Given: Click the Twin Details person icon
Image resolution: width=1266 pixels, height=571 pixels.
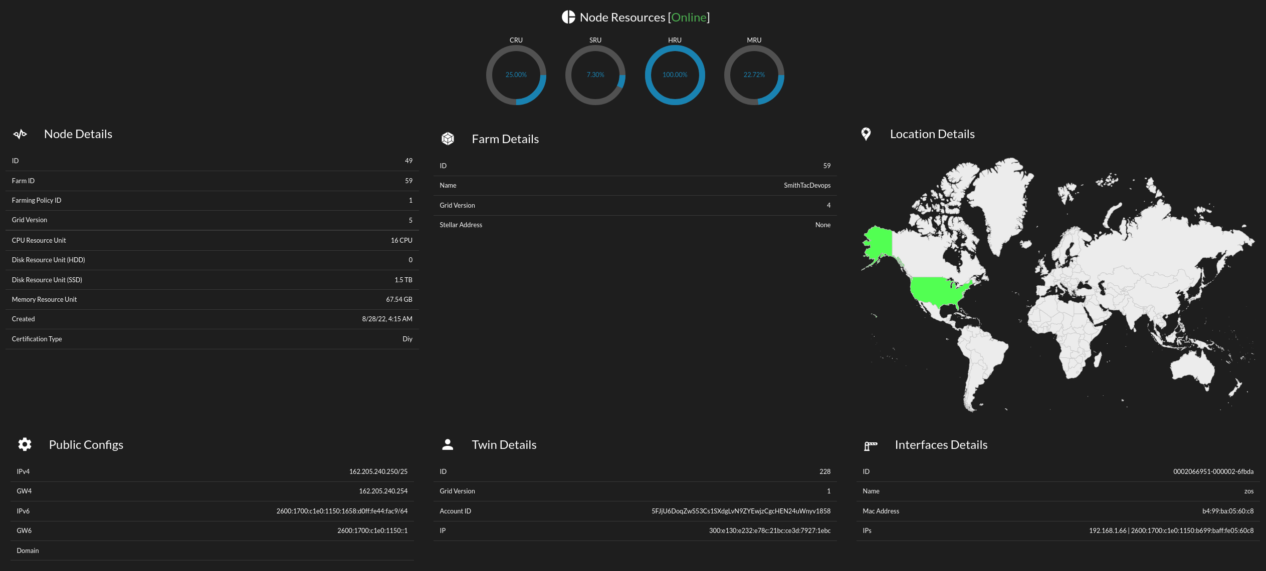Looking at the screenshot, I should 447,444.
